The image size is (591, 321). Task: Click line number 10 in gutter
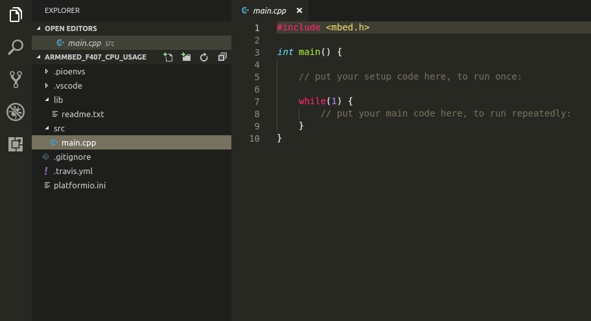point(255,138)
